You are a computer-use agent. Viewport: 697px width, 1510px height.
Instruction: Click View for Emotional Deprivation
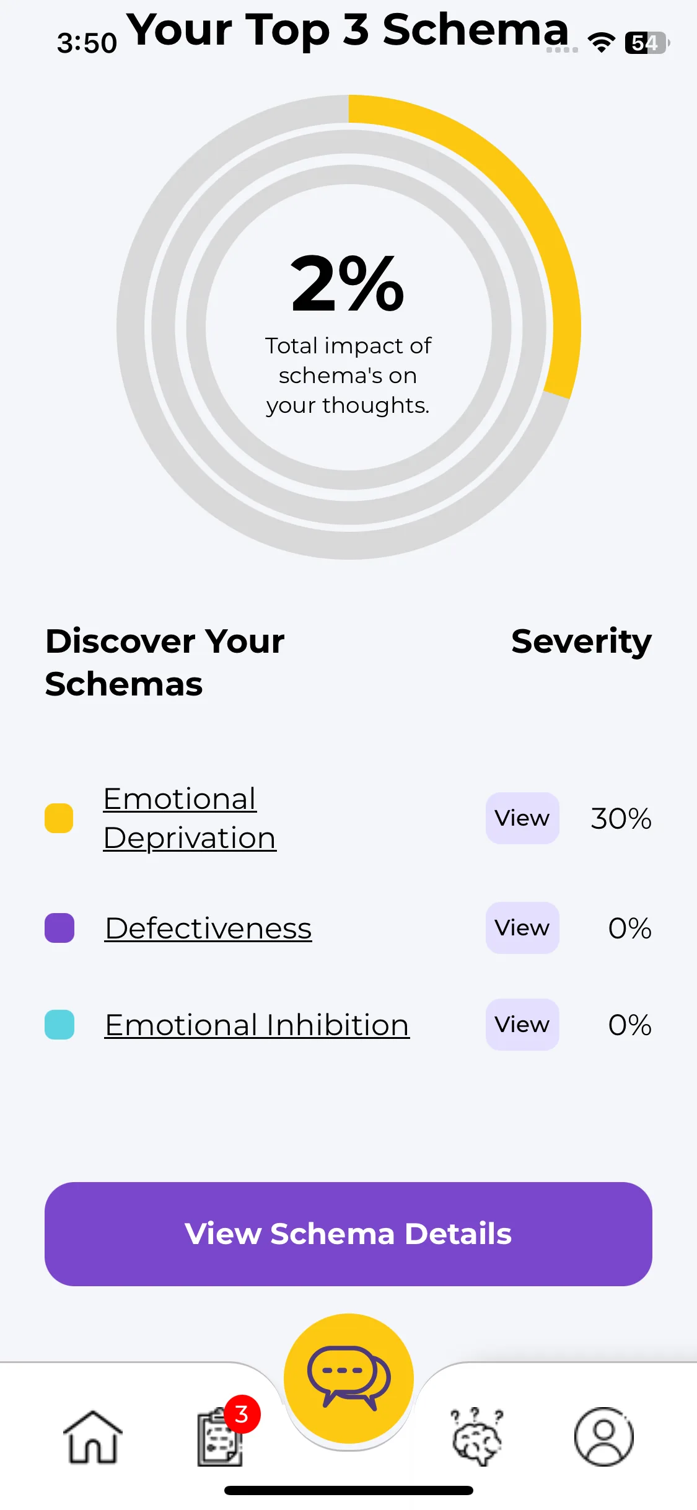click(522, 818)
